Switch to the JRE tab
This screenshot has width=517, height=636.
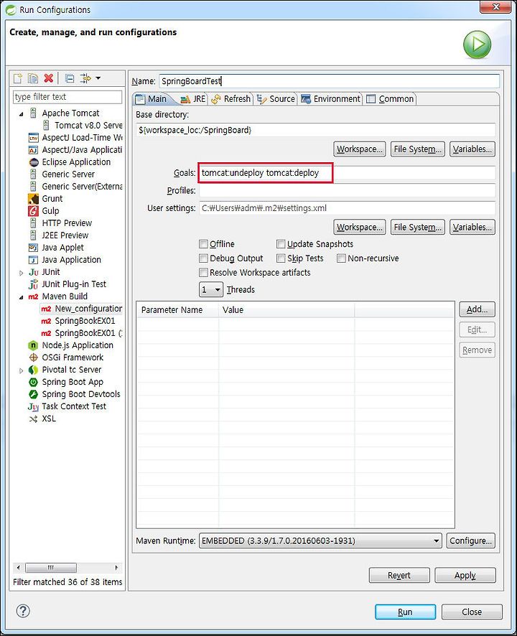pyautogui.click(x=193, y=99)
